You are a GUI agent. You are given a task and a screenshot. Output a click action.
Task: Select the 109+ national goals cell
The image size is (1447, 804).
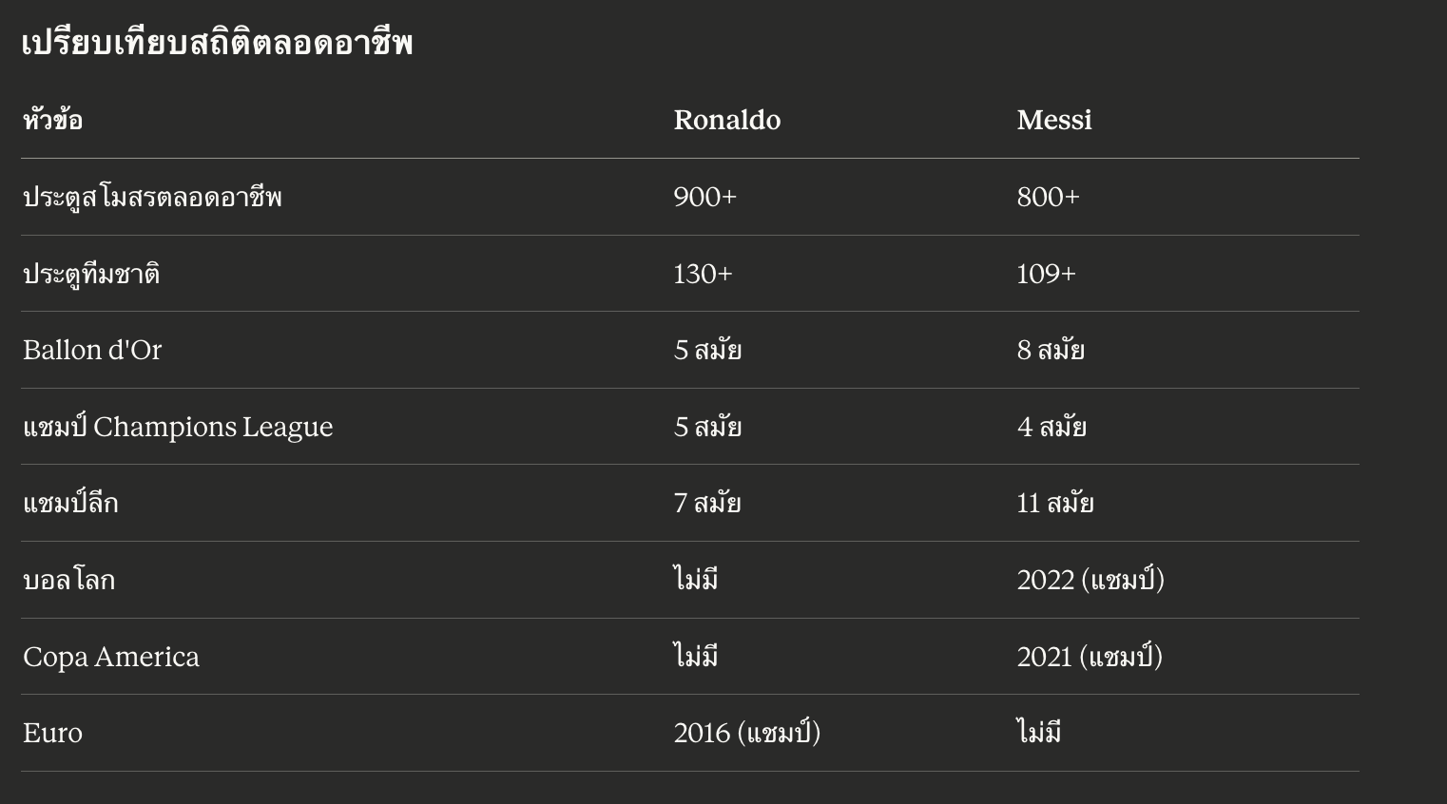pos(1046,275)
